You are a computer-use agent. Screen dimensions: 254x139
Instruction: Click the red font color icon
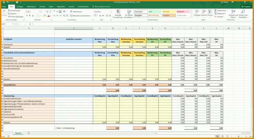click(x=49, y=16)
